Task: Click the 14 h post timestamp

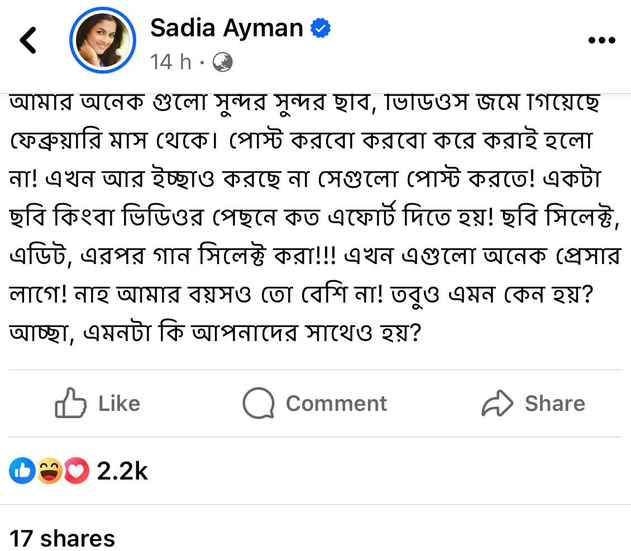Action: pos(170,61)
